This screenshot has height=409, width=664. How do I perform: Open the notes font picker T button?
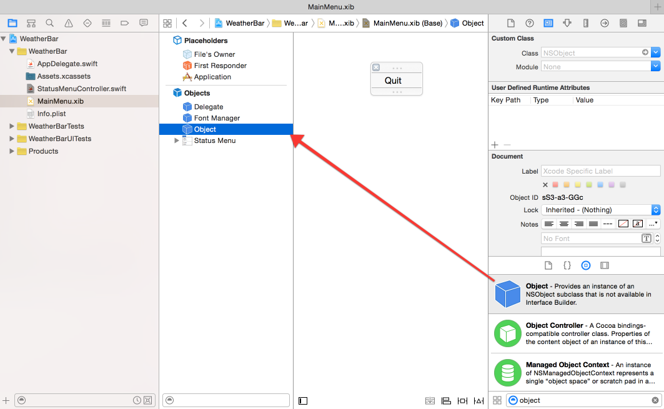point(647,239)
